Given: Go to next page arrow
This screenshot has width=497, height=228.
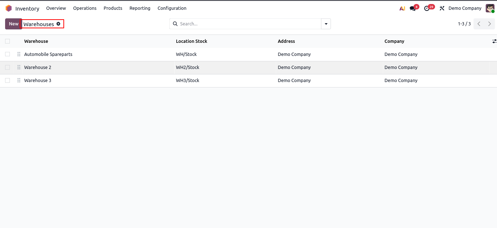Looking at the screenshot, I should 489,24.
